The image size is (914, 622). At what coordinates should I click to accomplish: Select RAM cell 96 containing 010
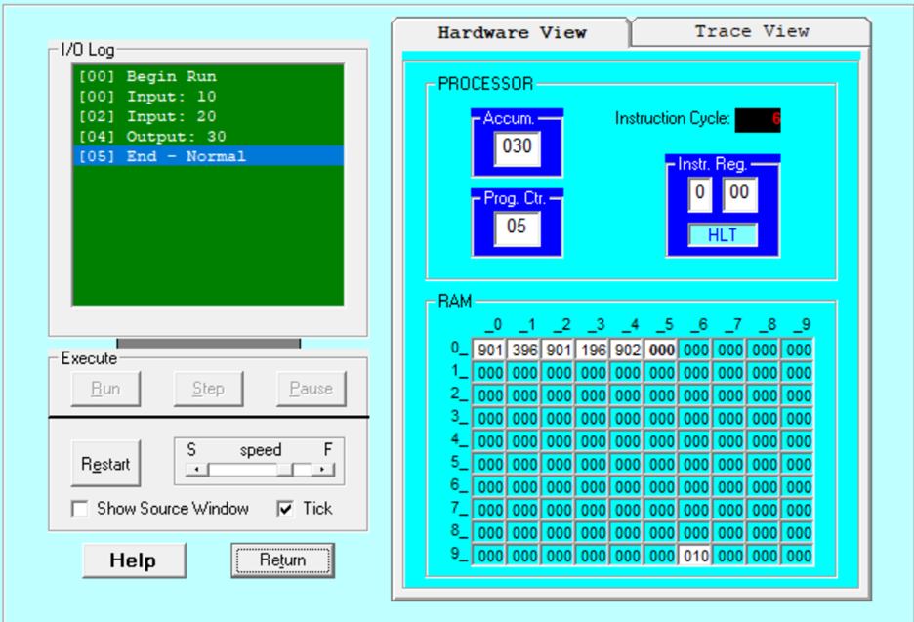point(696,556)
